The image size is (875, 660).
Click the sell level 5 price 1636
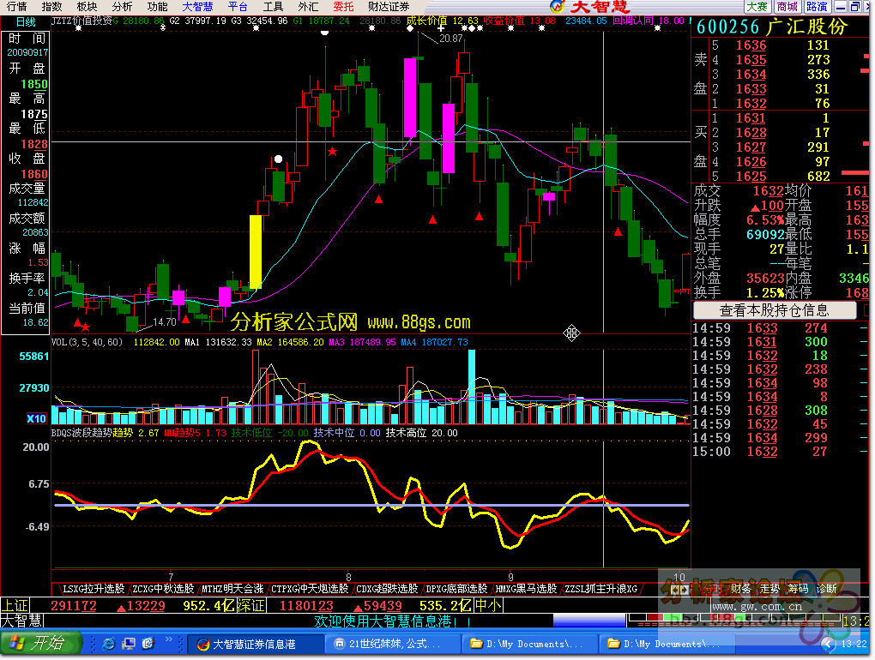click(x=751, y=45)
